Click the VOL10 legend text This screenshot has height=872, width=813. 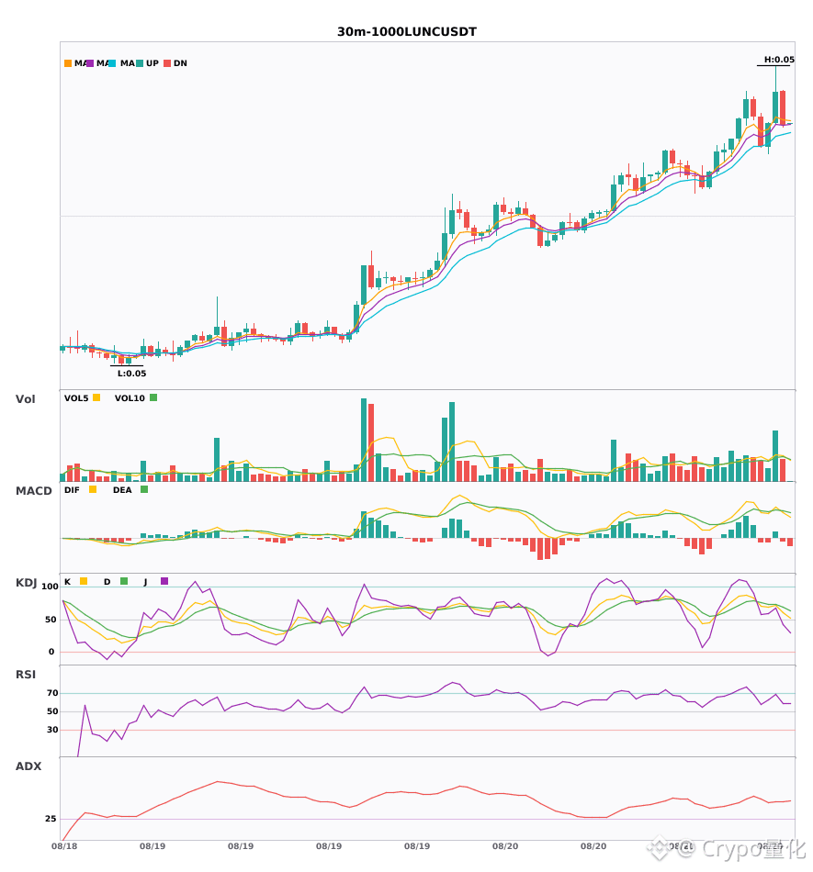[x=130, y=398]
